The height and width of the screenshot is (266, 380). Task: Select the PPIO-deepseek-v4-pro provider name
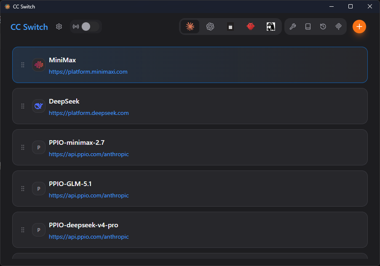[83, 225]
